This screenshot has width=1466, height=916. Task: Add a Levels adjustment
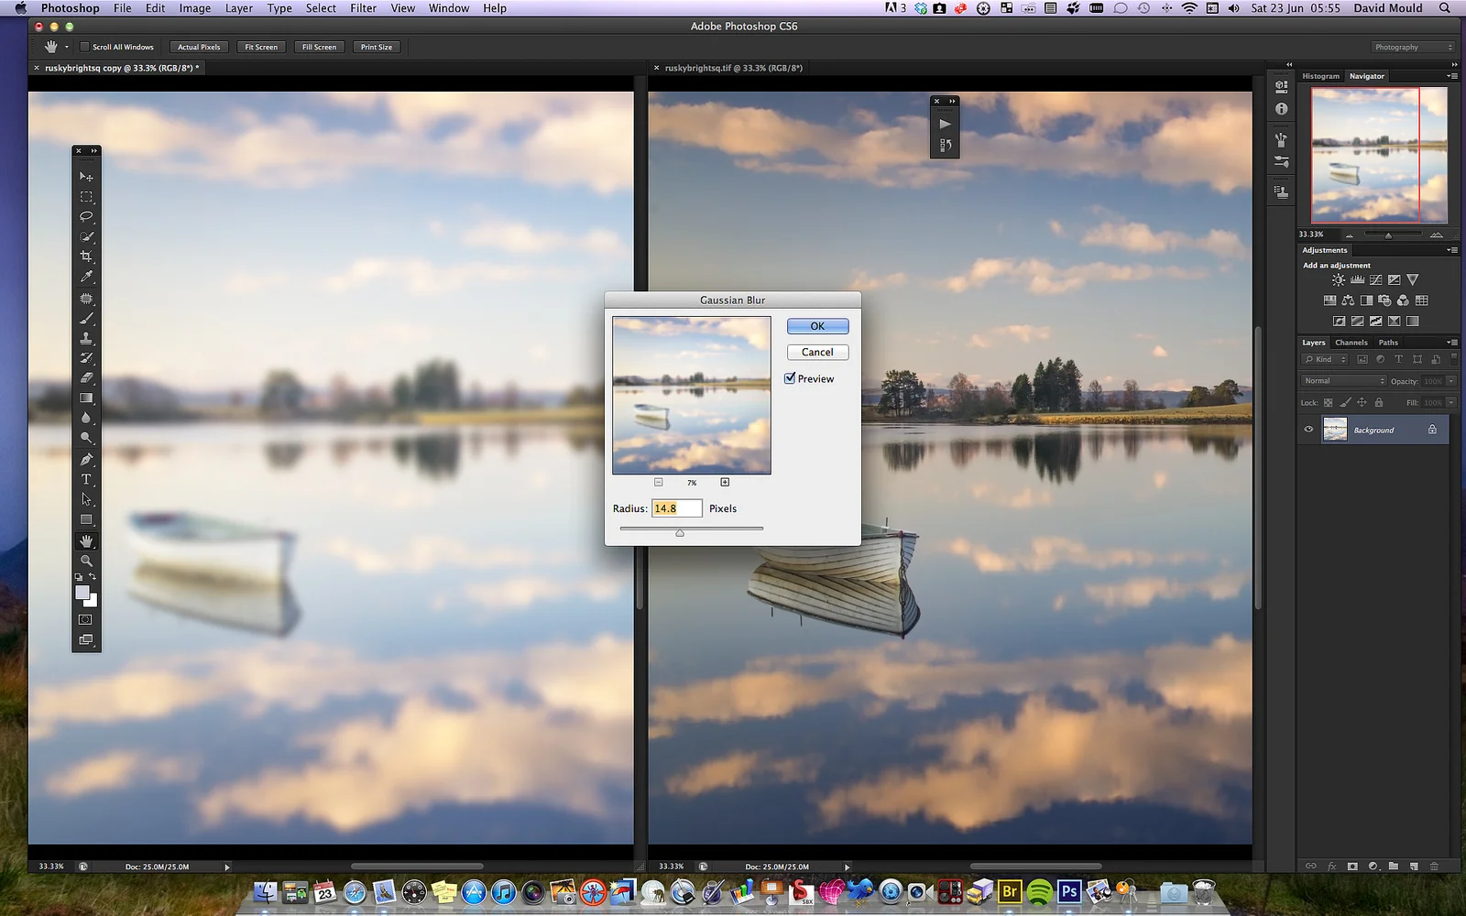coord(1357,279)
